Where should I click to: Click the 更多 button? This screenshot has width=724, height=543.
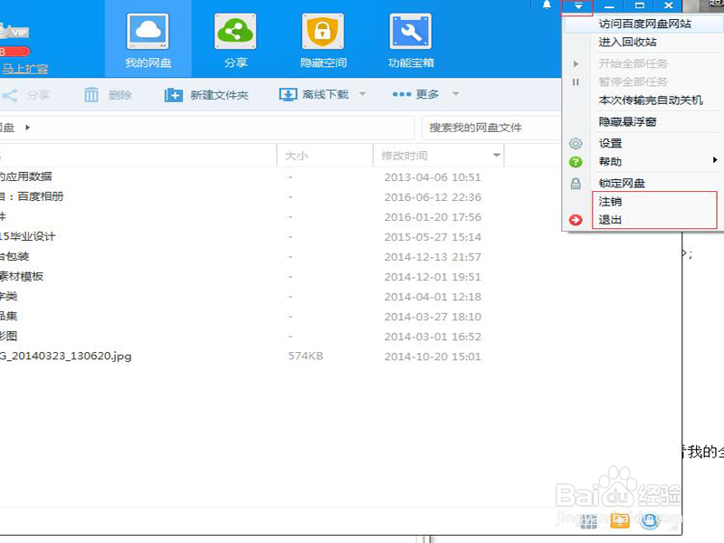(415, 94)
